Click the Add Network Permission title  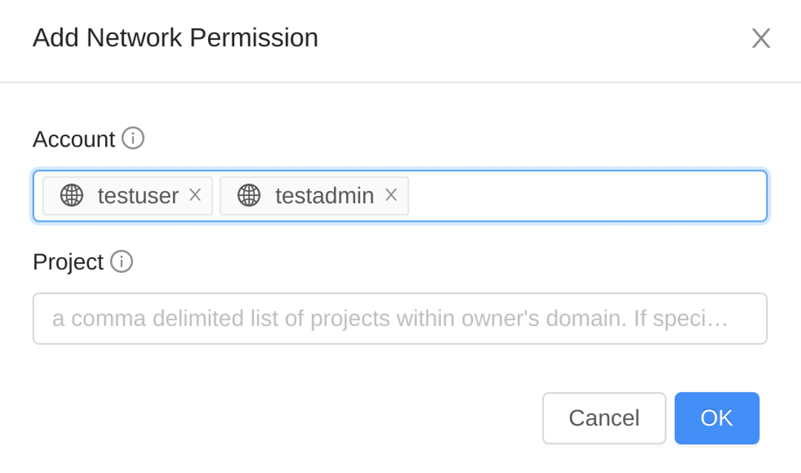(x=175, y=37)
